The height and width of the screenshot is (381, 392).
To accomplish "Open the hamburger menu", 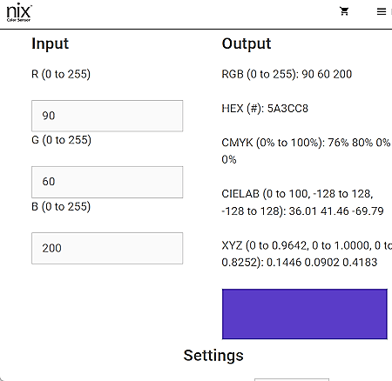I will [382, 11].
